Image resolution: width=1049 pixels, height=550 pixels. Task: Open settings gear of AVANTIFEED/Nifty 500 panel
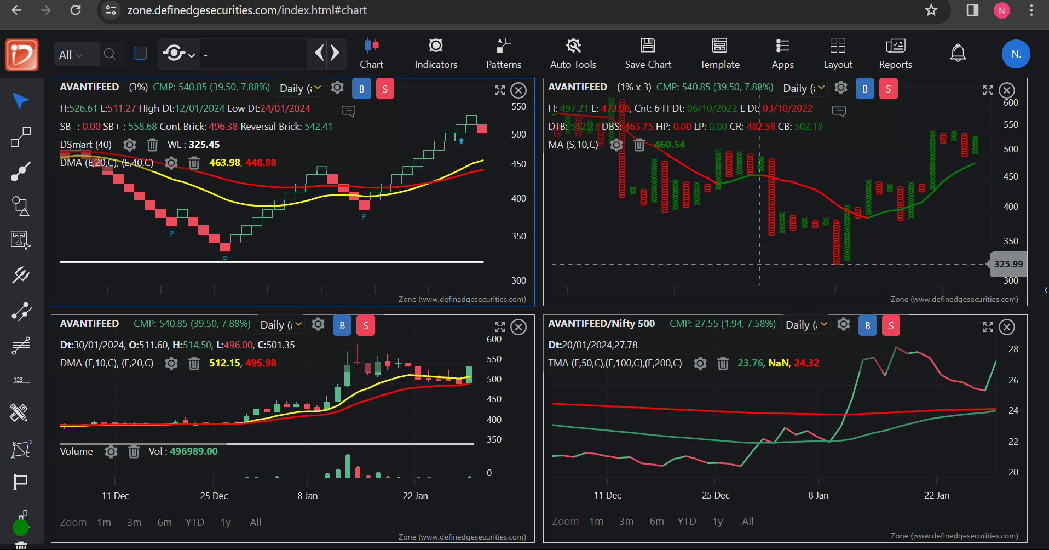844,324
